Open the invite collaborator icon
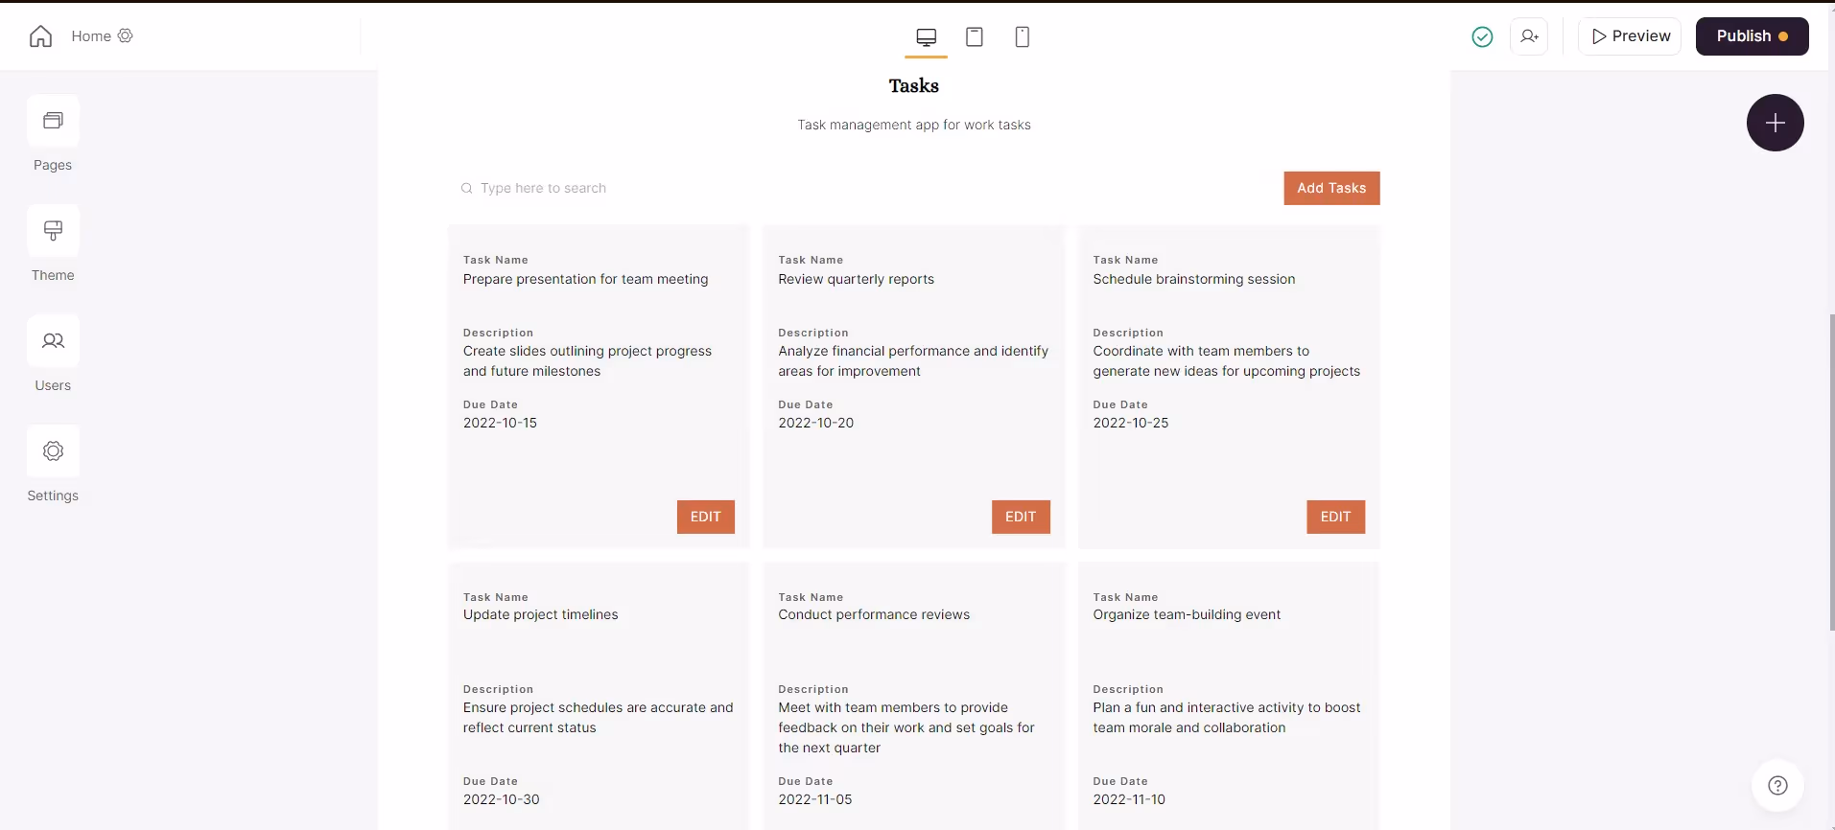Viewport: 1835px width, 830px height. [x=1529, y=36]
